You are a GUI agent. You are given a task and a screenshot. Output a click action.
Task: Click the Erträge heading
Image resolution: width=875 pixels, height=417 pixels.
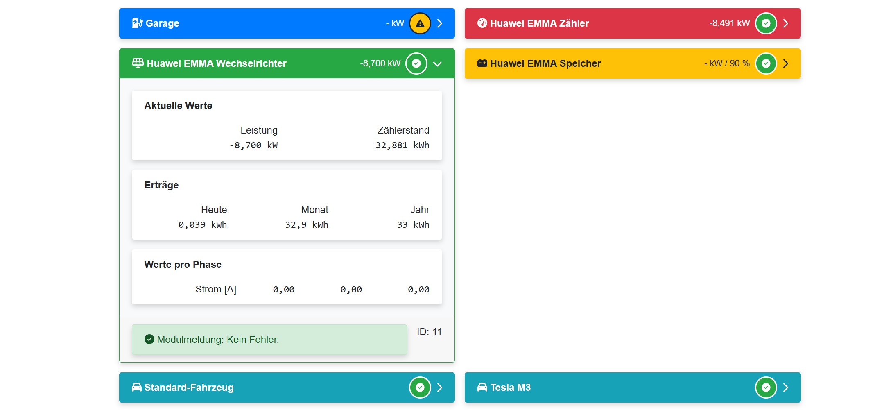161,185
